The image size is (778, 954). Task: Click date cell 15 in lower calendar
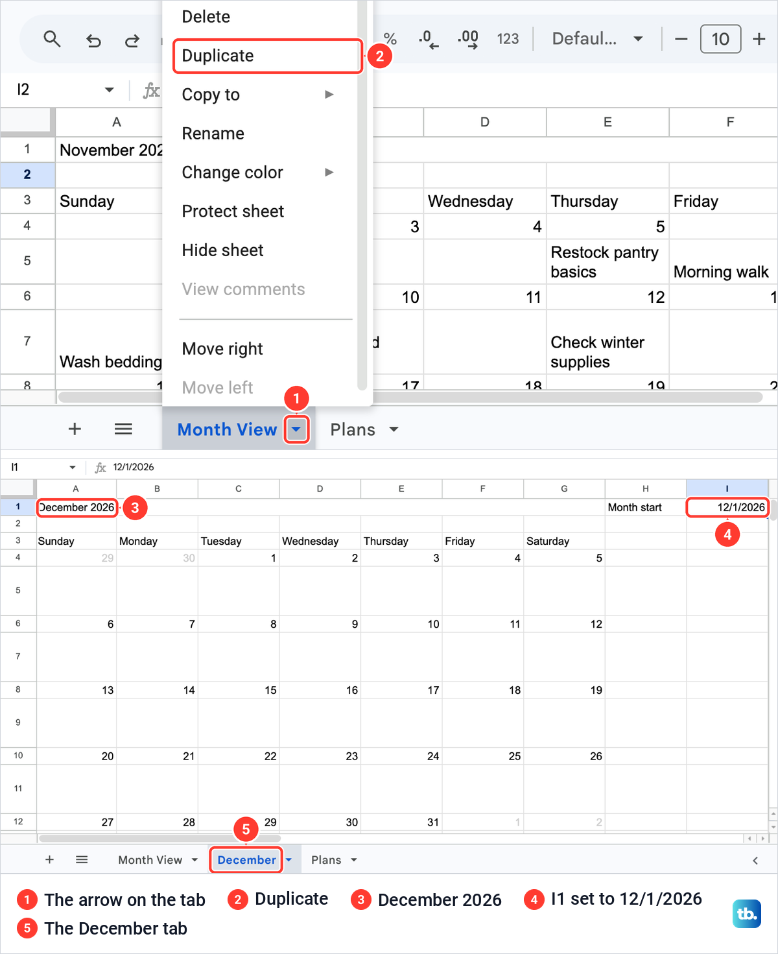pyautogui.click(x=239, y=690)
